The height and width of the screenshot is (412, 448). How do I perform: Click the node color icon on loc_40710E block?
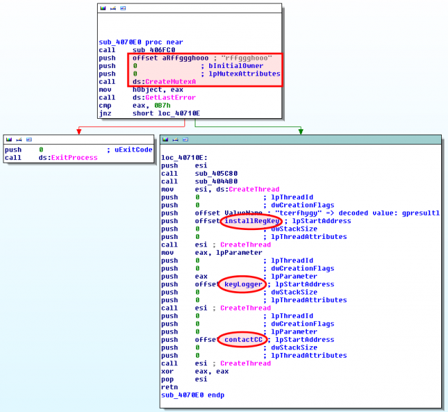[x=166, y=139]
